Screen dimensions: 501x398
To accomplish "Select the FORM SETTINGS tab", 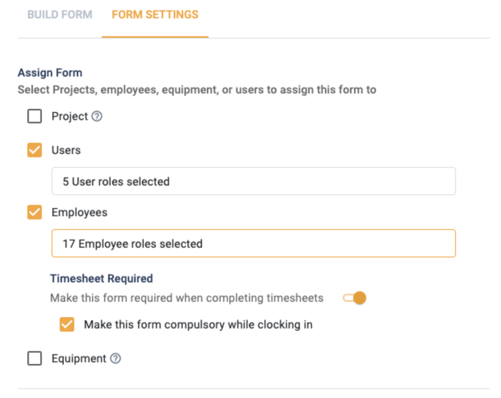I will [x=155, y=15].
